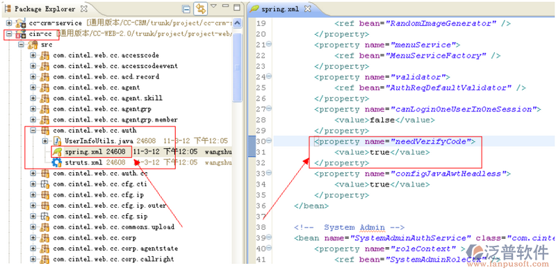The height and width of the screenshot is (275, 556).
Task: Select com.cintel.web.cc.corp.callright package
Action: pyautogui.click(x=113, y=259)
